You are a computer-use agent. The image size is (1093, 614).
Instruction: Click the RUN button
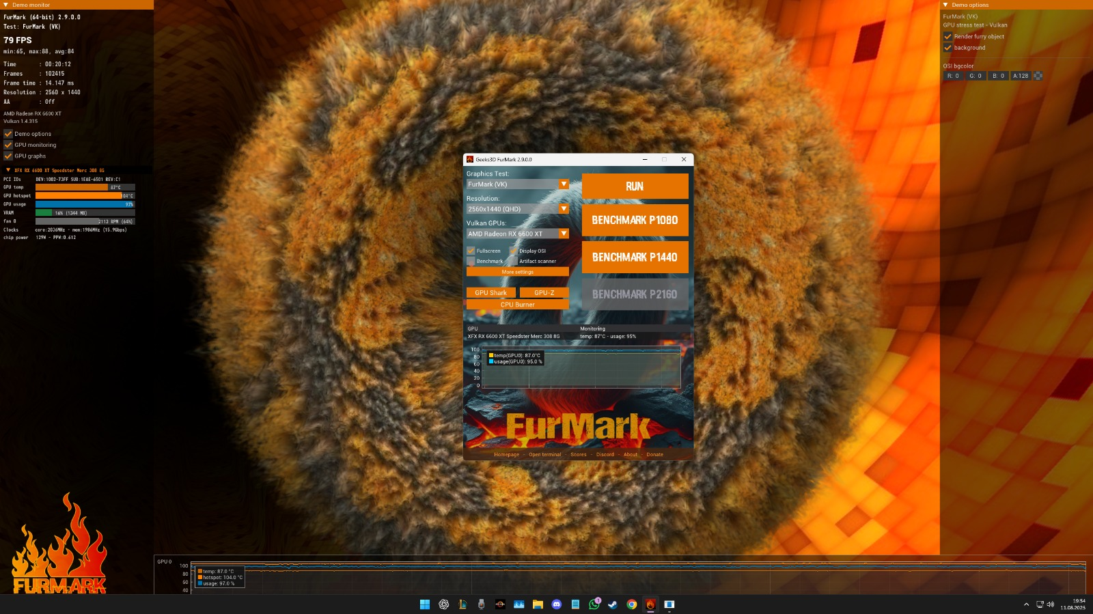point(635,186)
